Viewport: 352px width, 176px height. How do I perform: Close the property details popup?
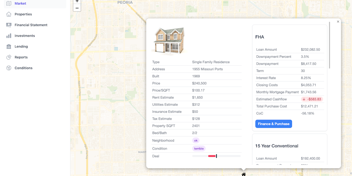coord(338,22)
